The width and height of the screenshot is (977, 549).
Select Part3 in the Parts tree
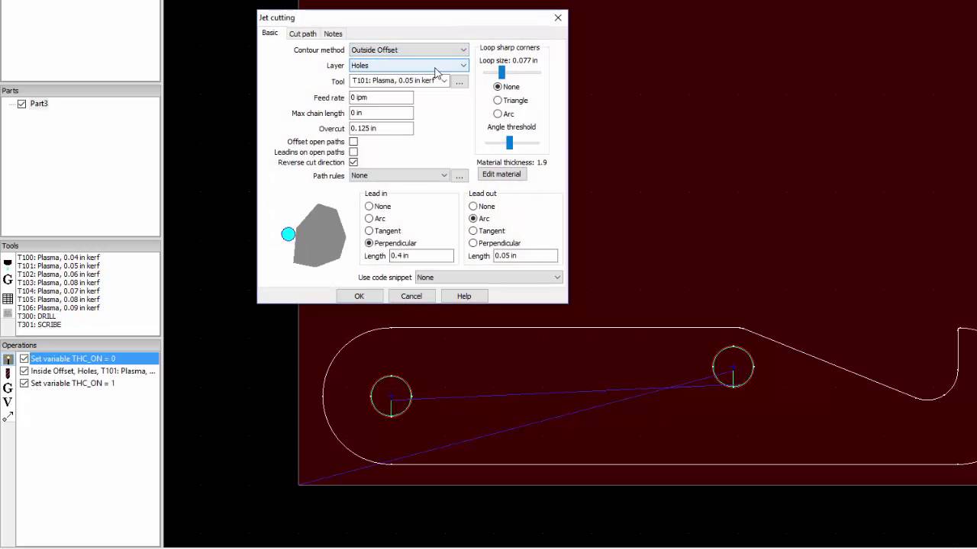[39, 104]
